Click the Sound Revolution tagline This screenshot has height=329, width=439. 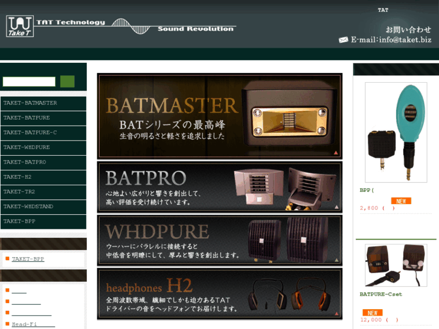(196, 29)
